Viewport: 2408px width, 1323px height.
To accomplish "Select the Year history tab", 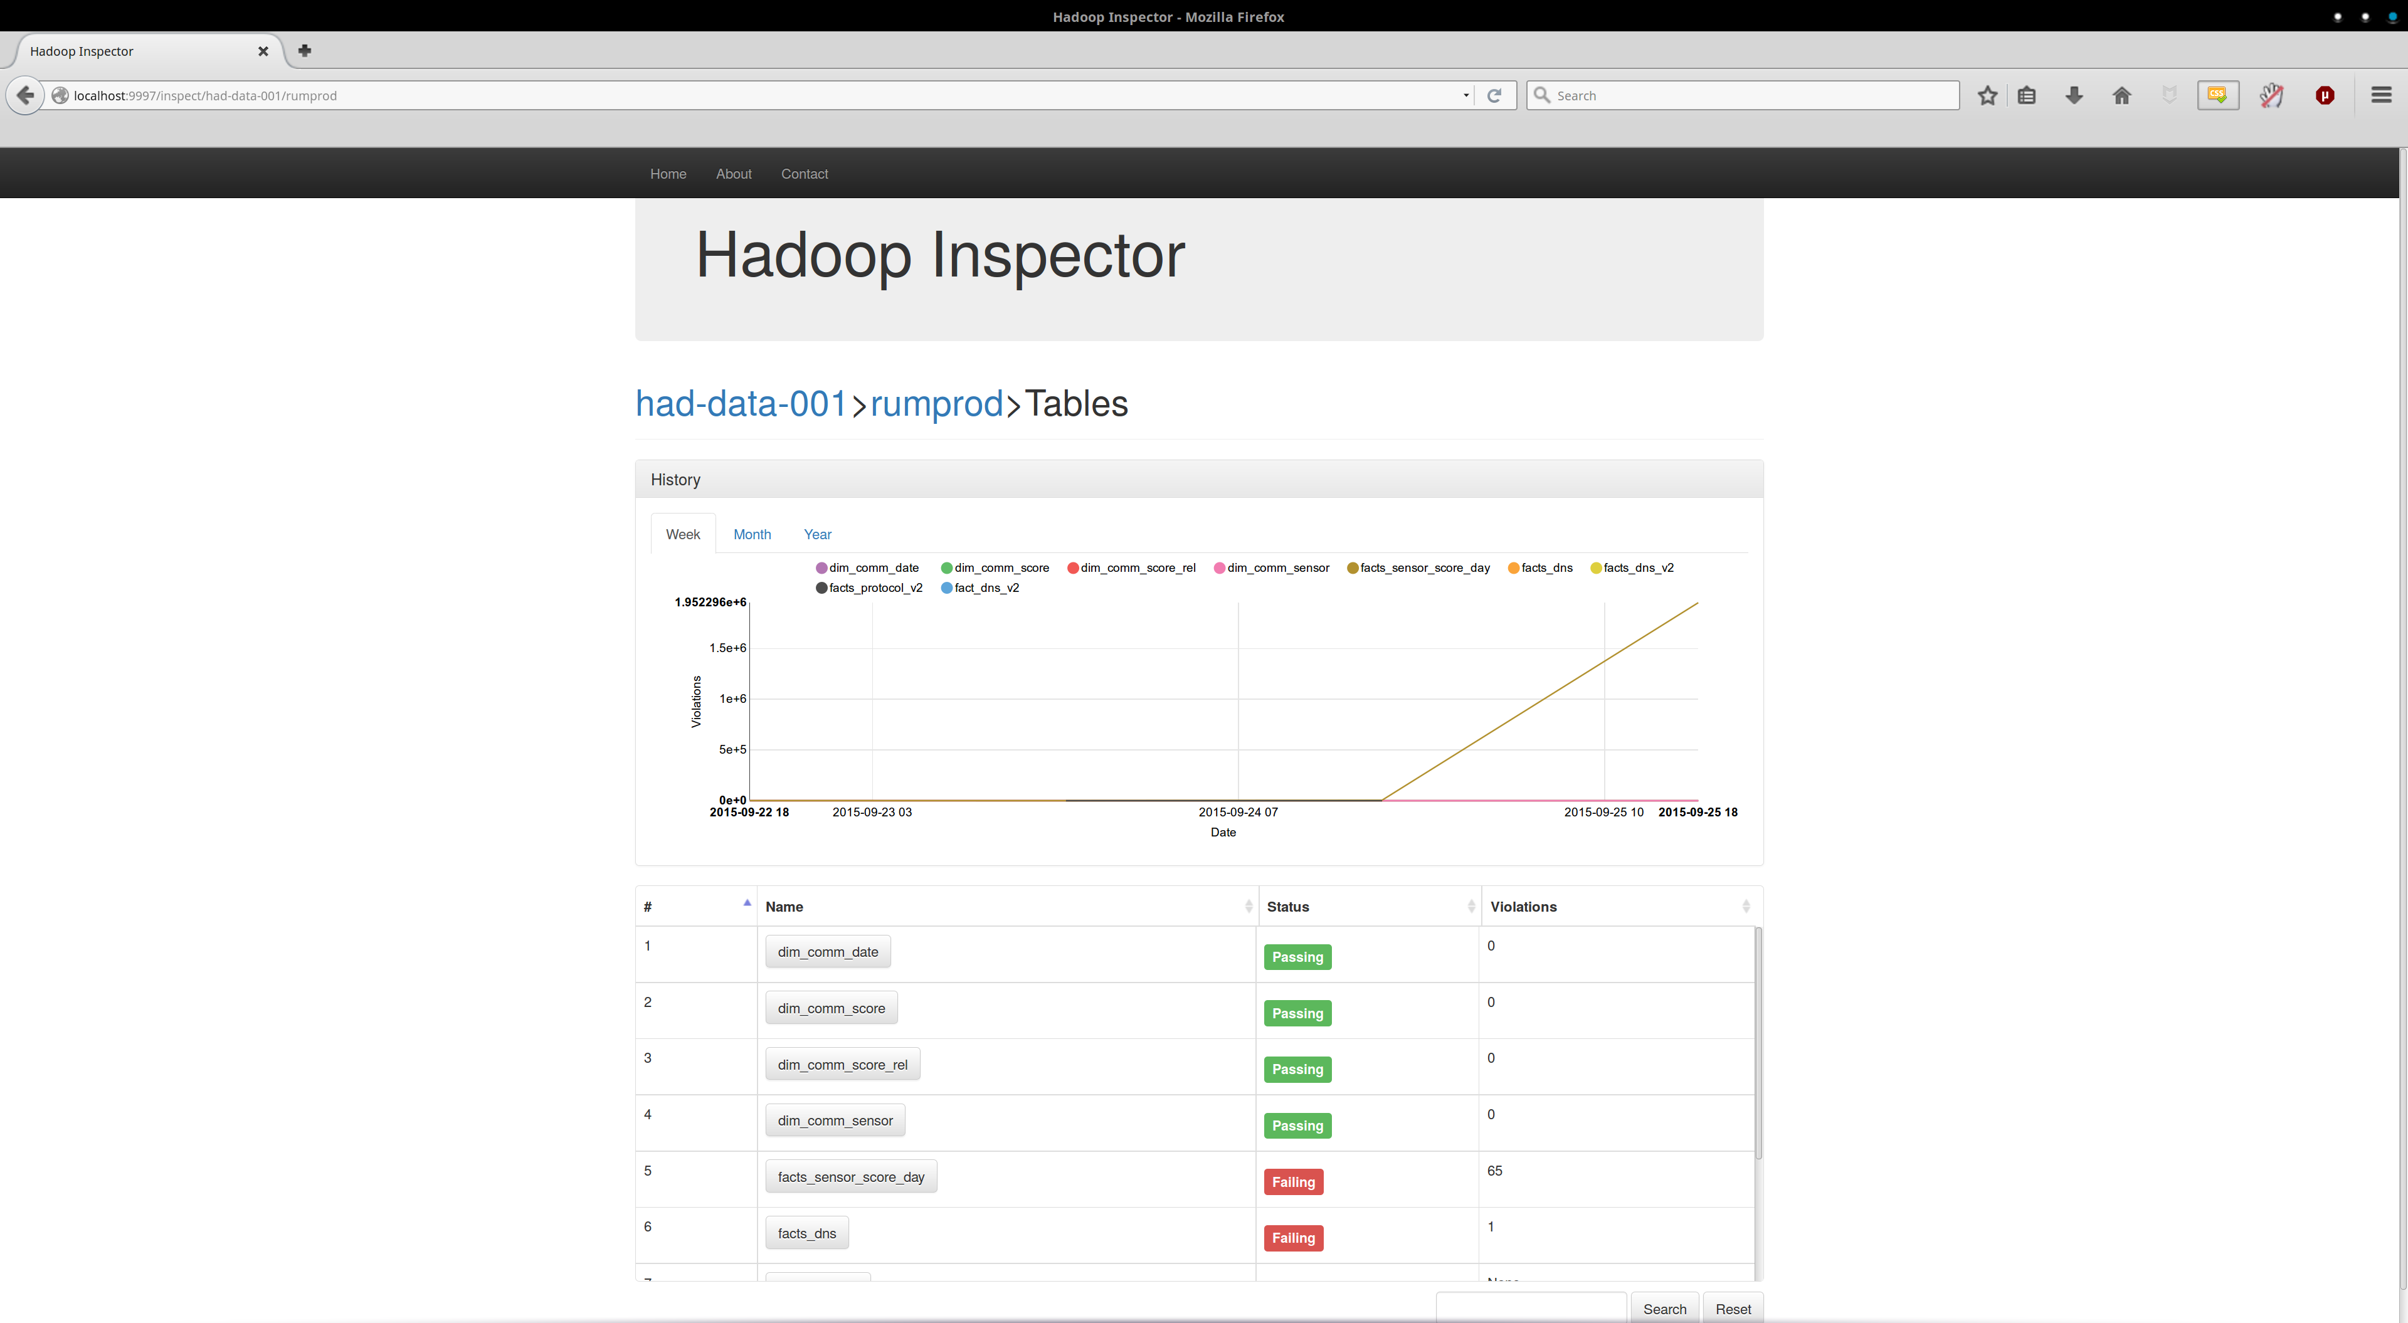I will pyautogui.click(x=817, y=535).
